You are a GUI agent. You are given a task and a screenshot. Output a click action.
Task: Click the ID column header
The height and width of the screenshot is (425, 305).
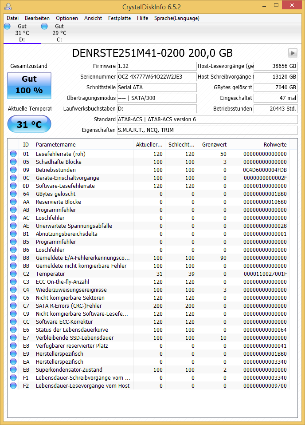(26, 144)
